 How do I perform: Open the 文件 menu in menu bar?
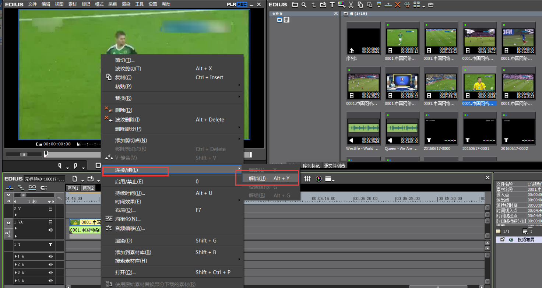click(32, 4)
